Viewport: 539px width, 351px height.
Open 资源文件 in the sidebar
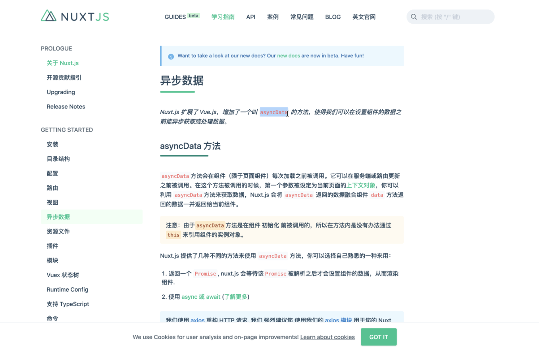(58, 231)
